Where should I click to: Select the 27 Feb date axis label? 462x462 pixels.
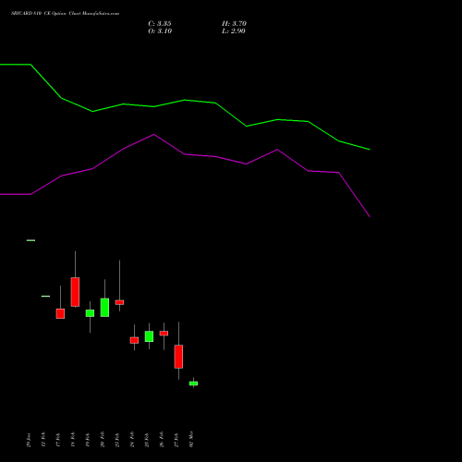[176, 440]
